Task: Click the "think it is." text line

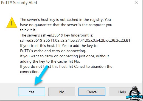Action: [28, 30]
